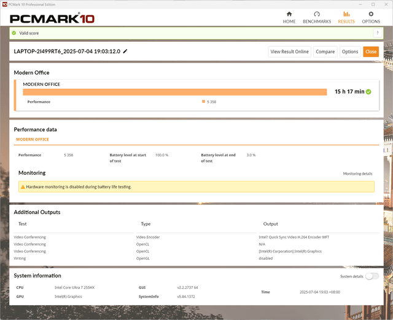Image resolution: width=393 pixels, height=320 pixels.
Task: Open the Results bar-chart icon
Action: tap(346, 14)
